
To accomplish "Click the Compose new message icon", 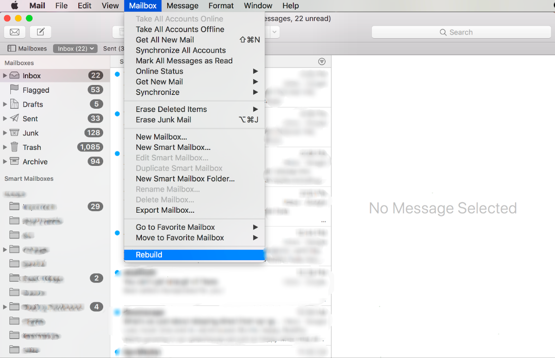I will (40, 32).
